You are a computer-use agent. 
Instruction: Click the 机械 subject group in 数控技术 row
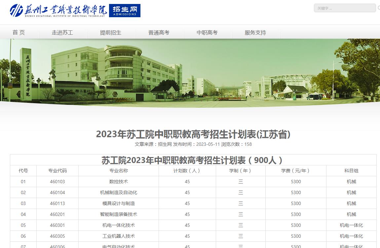click(x=351, y=182)
